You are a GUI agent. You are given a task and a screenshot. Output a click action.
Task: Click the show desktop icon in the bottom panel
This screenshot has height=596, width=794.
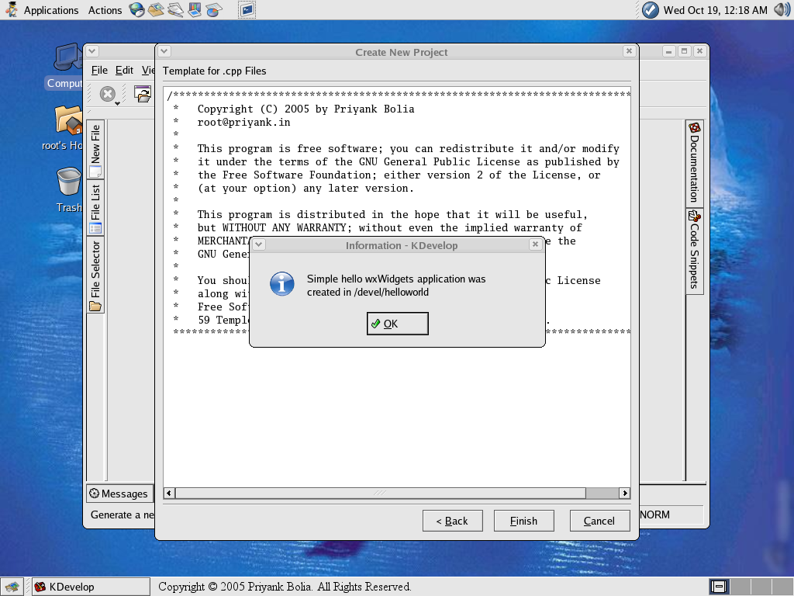tap(12, 587)
